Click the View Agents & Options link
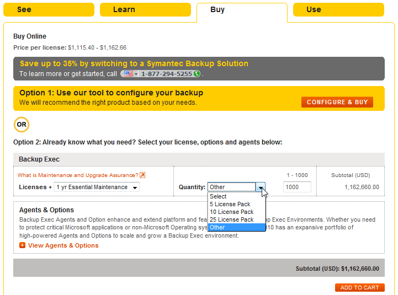 [63, 245]
